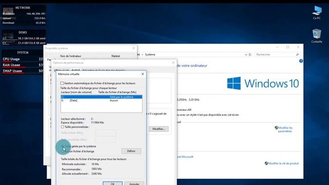This screenshot has width=329, height=185.
Task: Click Système breadcrumb in address bar
Action: coord(150,54)
